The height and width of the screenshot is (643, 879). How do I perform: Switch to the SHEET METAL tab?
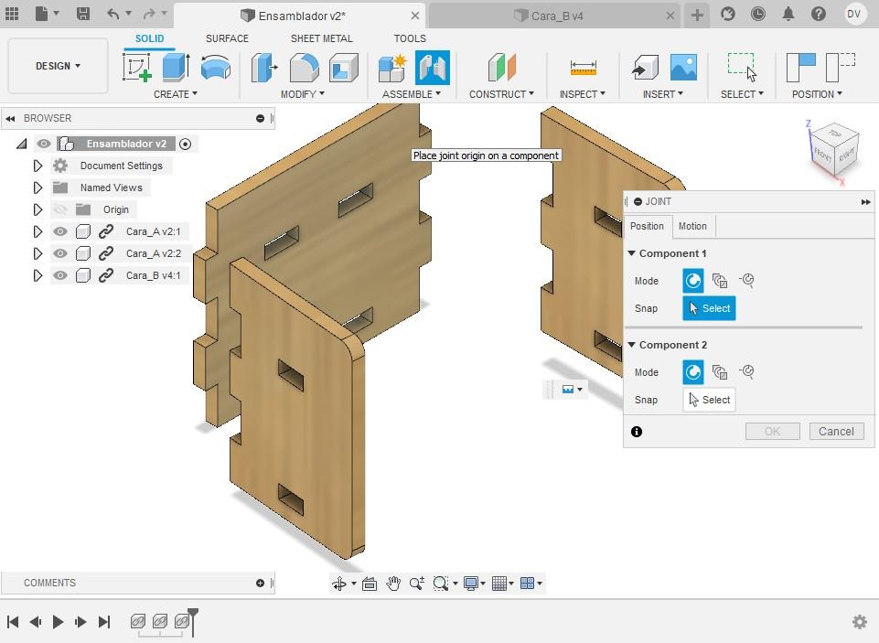322,38
